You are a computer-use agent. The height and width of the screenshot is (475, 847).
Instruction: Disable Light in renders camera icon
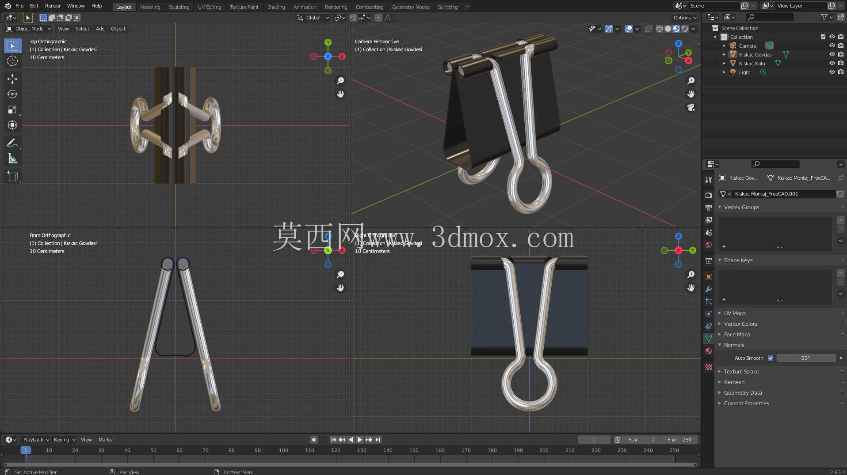tap(840, 72)
